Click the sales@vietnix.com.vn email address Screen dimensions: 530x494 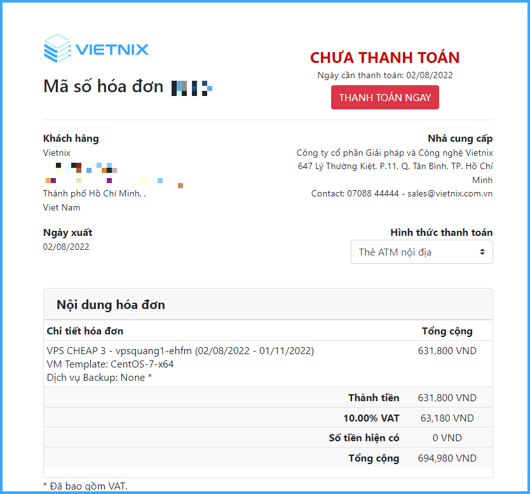coord(450,194)
